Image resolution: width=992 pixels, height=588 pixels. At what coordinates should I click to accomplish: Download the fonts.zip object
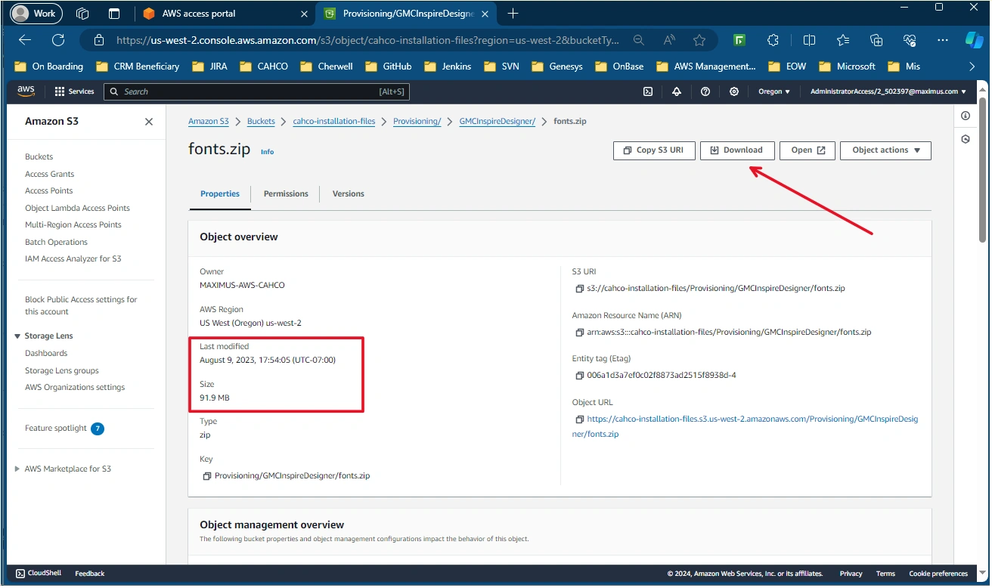[736, 150]
